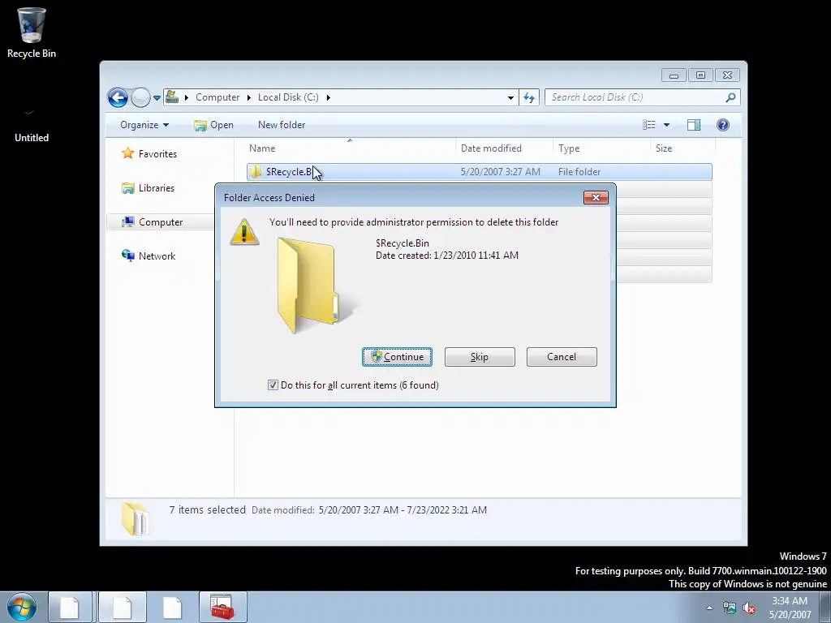This screenshot has height=623, width=831.
Task: Click the network tray icon
Action: (x=730, y=608)
